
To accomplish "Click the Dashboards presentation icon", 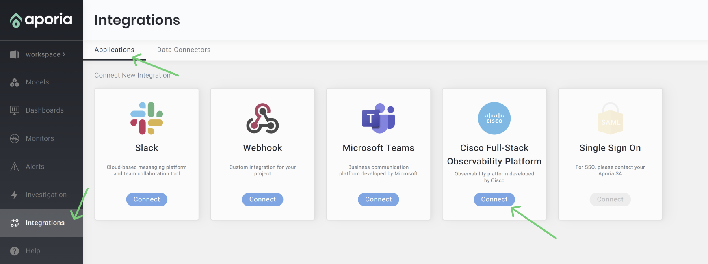I will [15, 110].
